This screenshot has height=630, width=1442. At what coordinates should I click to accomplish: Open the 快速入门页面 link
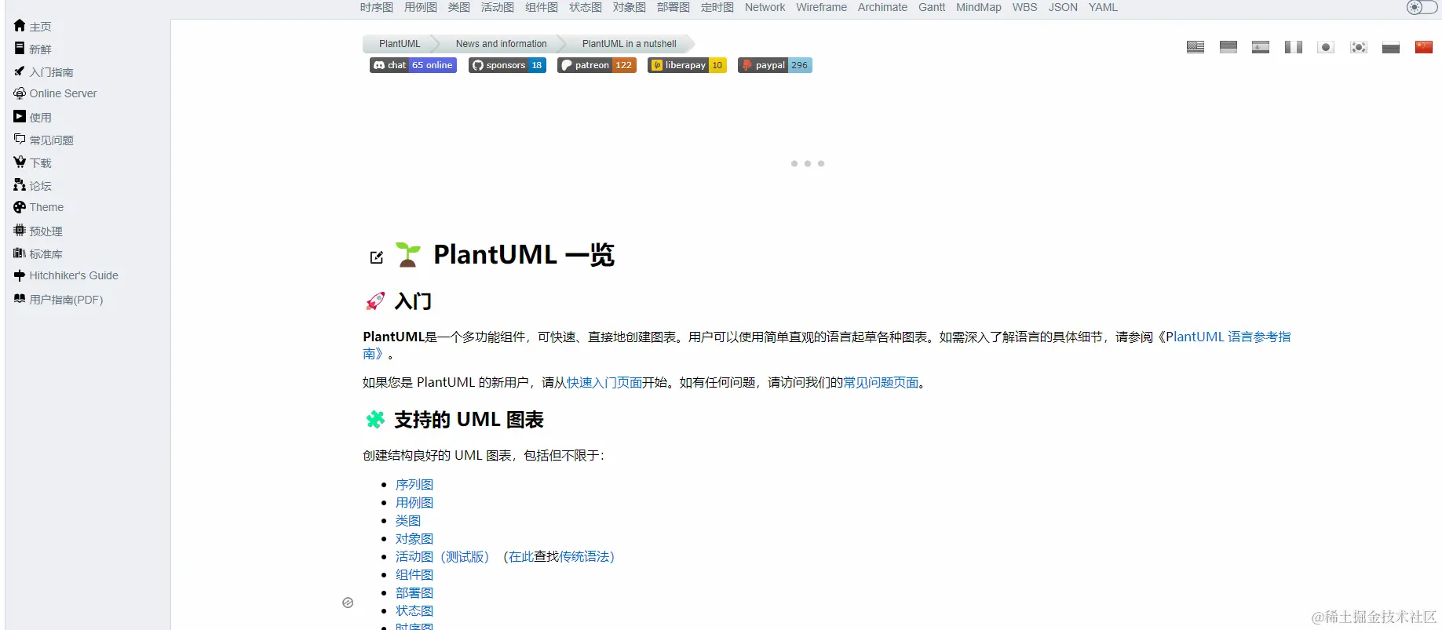pos(604,382)
